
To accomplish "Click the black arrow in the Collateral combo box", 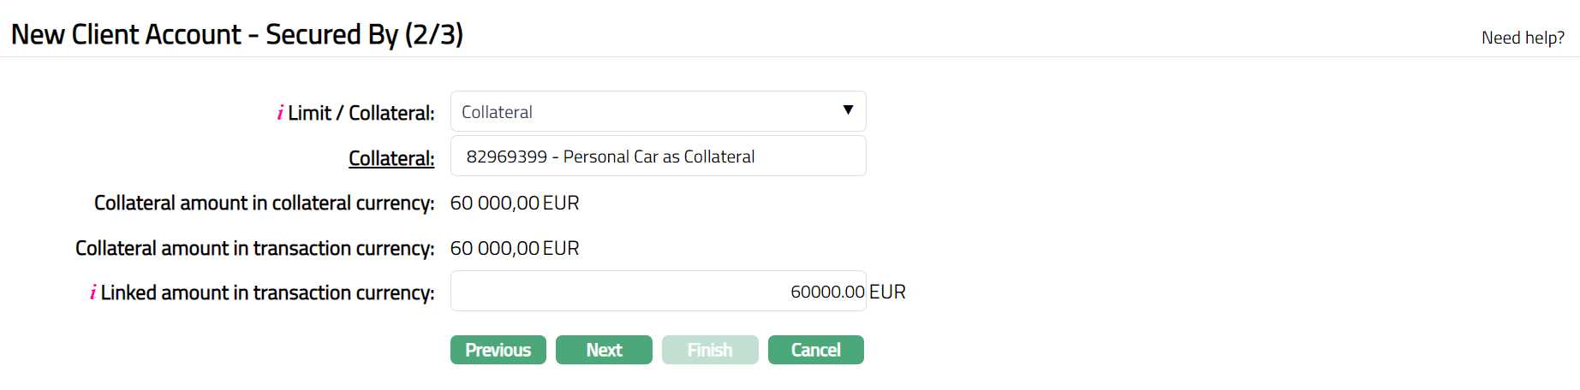I will click(848, 110).
